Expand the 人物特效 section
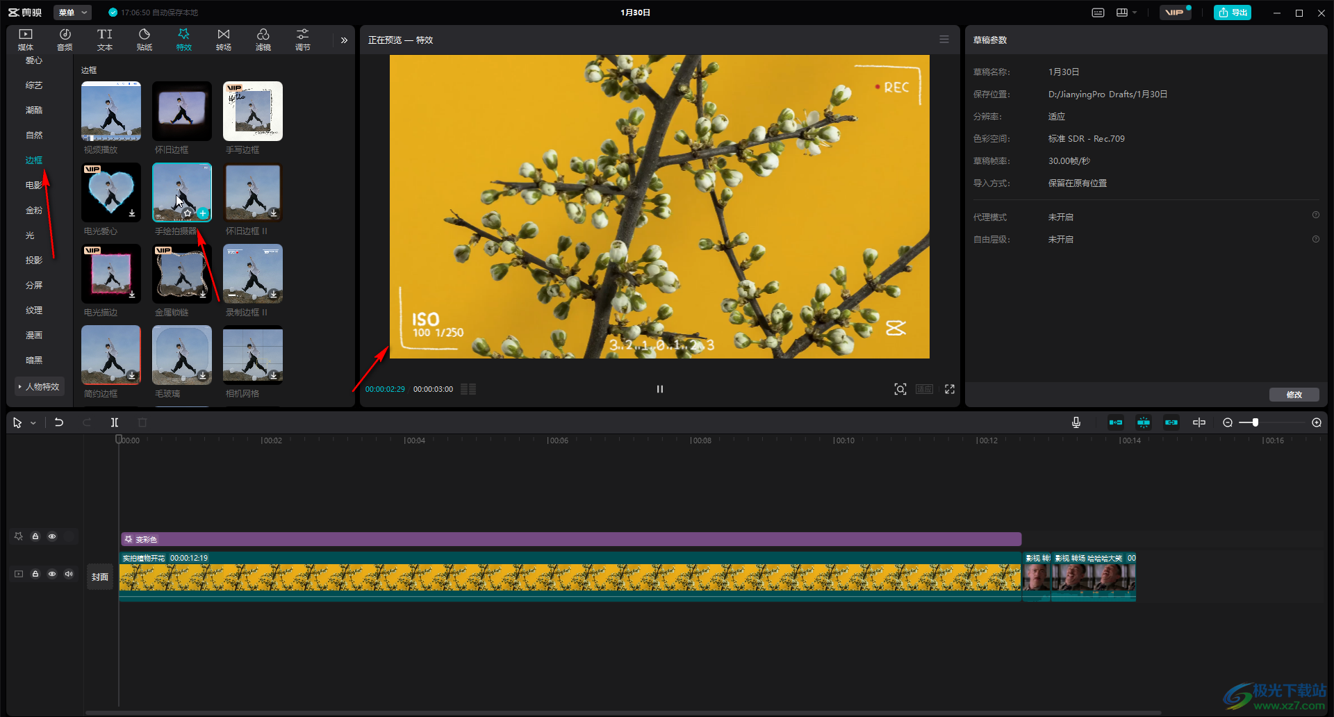 [x=40, y=387]
